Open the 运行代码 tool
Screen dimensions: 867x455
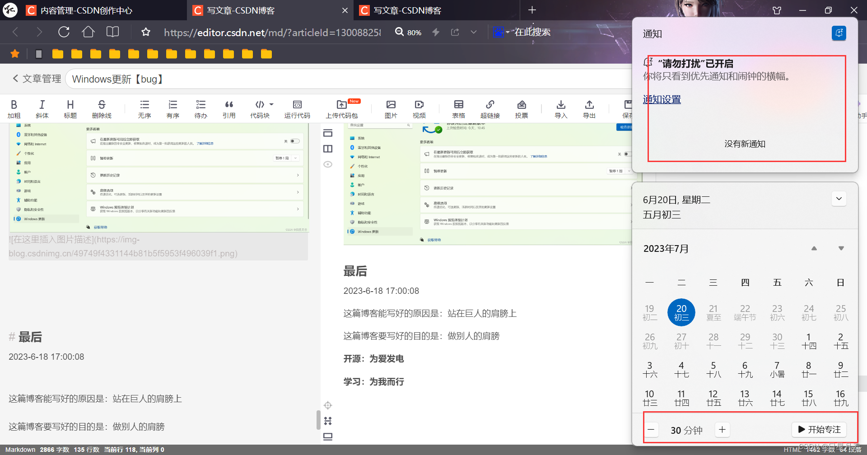297,109
